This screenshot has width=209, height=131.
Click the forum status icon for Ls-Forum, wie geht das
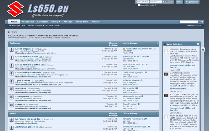[x=11, y=120]
